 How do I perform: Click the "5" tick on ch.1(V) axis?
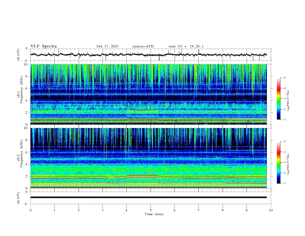(27, 49)
